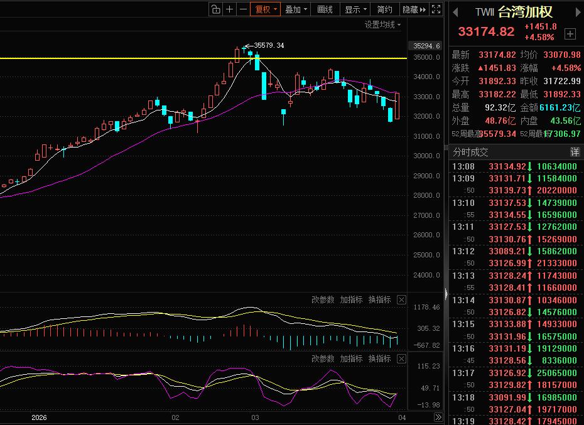Switch to 简约 simple view

pyautogui.click(x=385, y=9)
